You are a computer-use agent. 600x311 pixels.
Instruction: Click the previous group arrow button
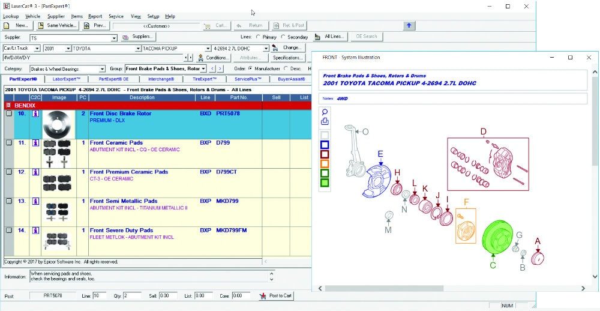pos(213,69)
